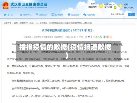Viewport: 137px width, 103px height.
Task: Share article via green WeChat icon
Action: (101, 37)
